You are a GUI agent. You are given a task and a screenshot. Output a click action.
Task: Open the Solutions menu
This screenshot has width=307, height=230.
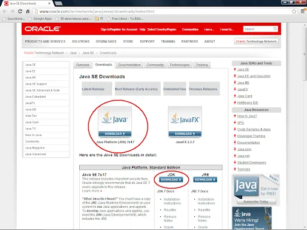click(x=81, y=41)
